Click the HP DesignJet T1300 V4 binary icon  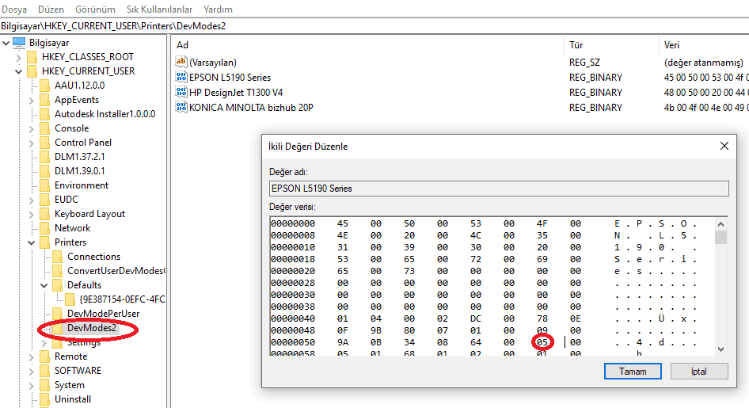pos(181,92)
